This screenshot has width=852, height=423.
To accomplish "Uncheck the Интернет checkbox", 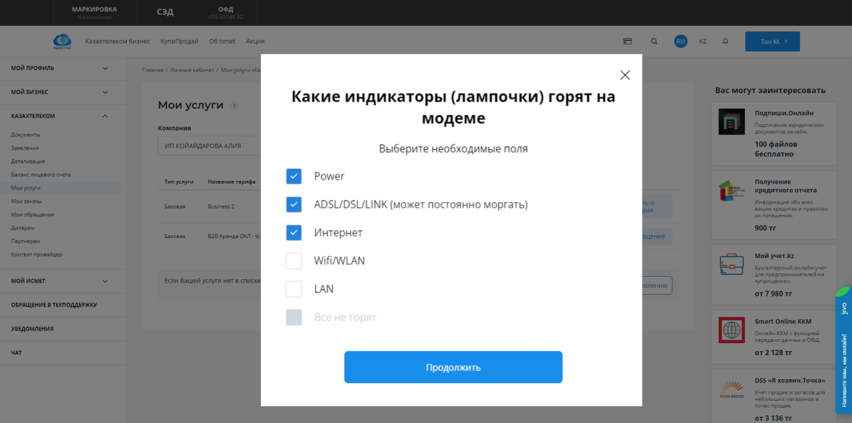I will pos(294,233).
